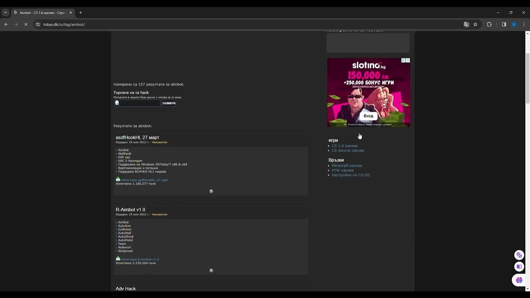Click Неизвестен author under R-Aimbot v1.0
530x298 pixels.
pos(160,215)
